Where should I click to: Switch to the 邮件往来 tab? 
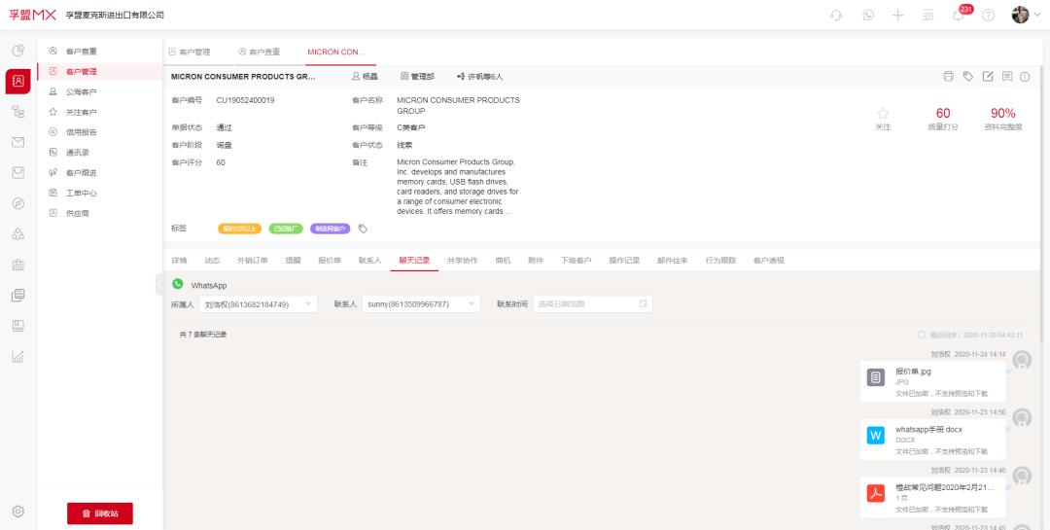673,261
